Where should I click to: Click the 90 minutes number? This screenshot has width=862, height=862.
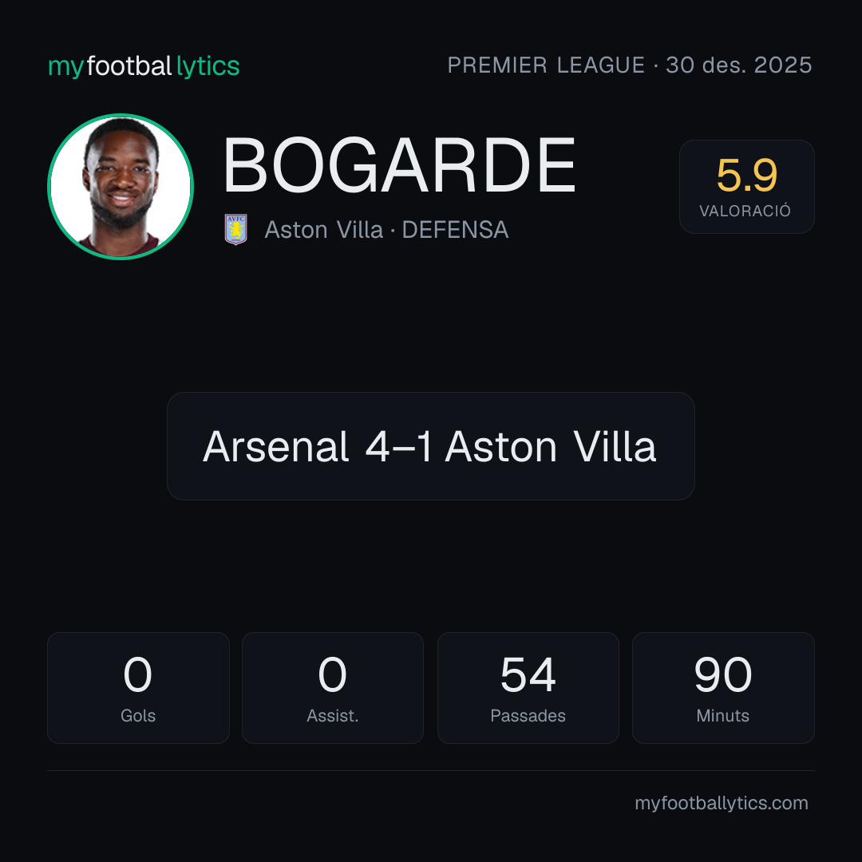(x=723, y=674)
